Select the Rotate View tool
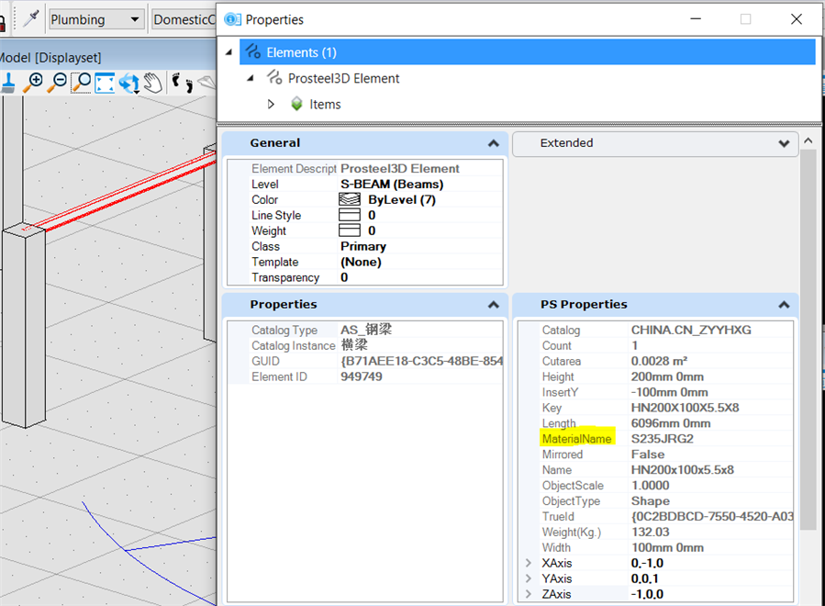The width and height of the screenshot is (825, 606). point(128,84)
